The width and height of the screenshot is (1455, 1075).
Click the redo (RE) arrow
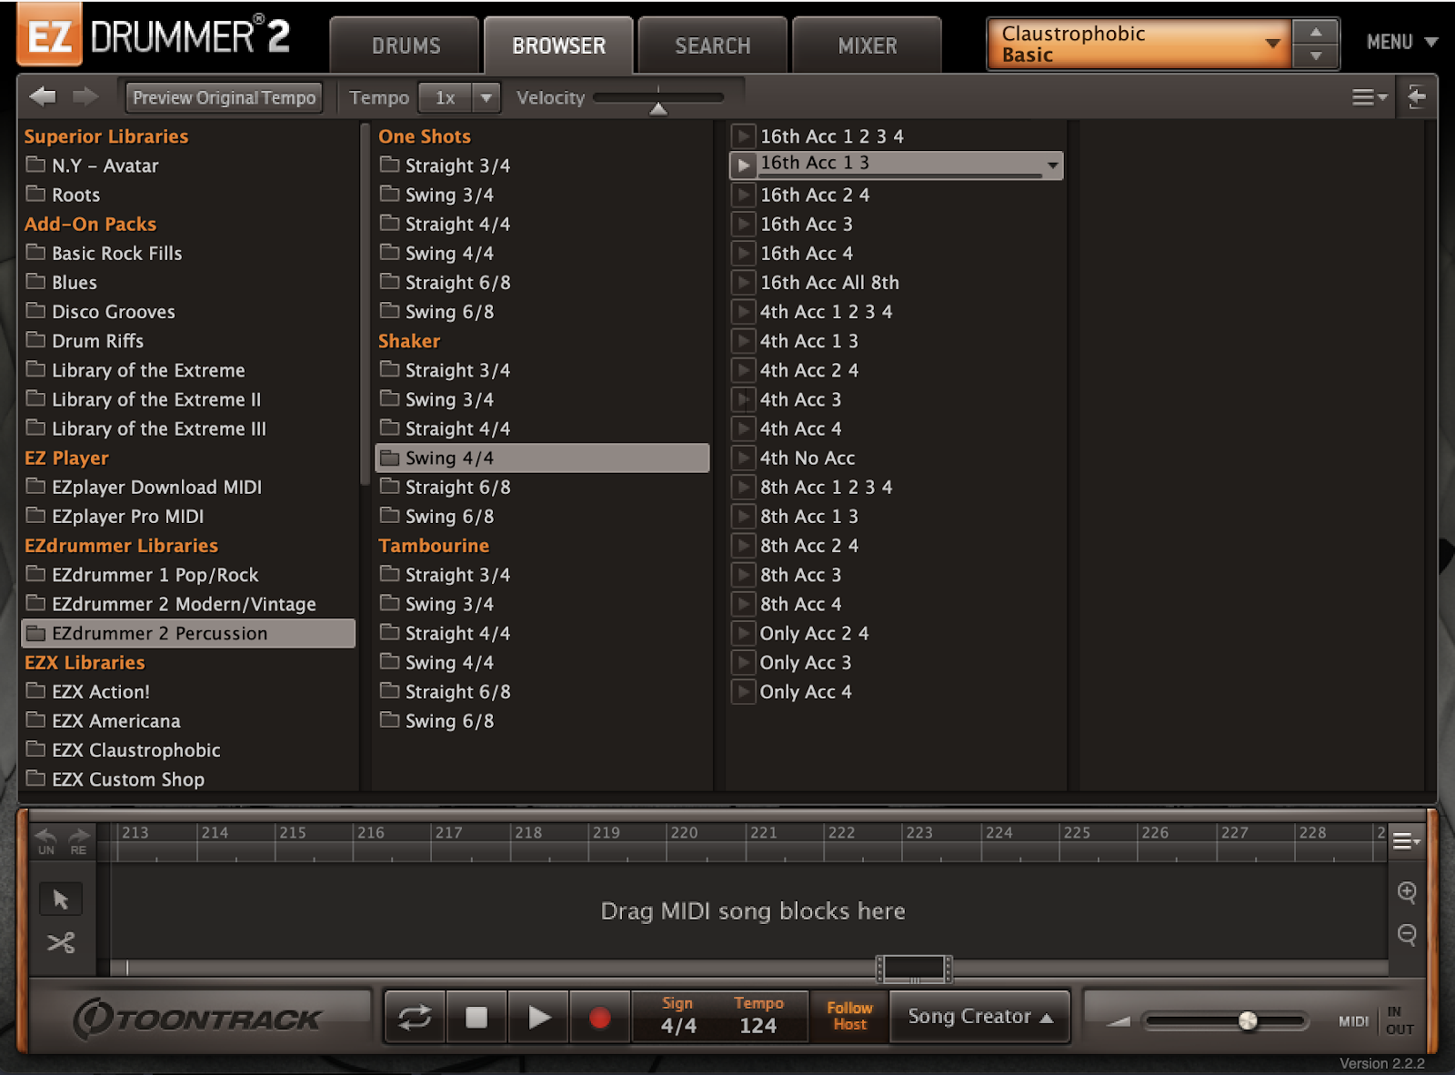click(79, 841)
